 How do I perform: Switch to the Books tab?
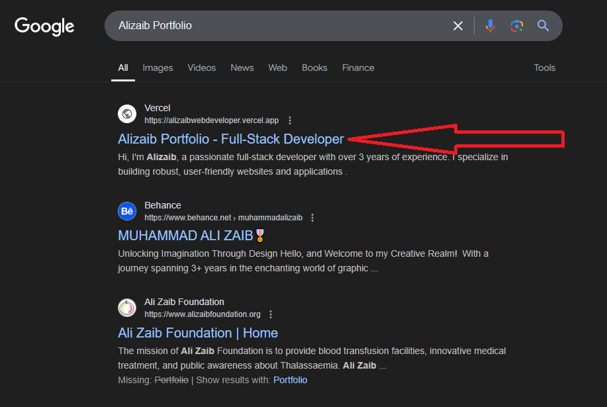pyautogui.click(x=314, y=68)
